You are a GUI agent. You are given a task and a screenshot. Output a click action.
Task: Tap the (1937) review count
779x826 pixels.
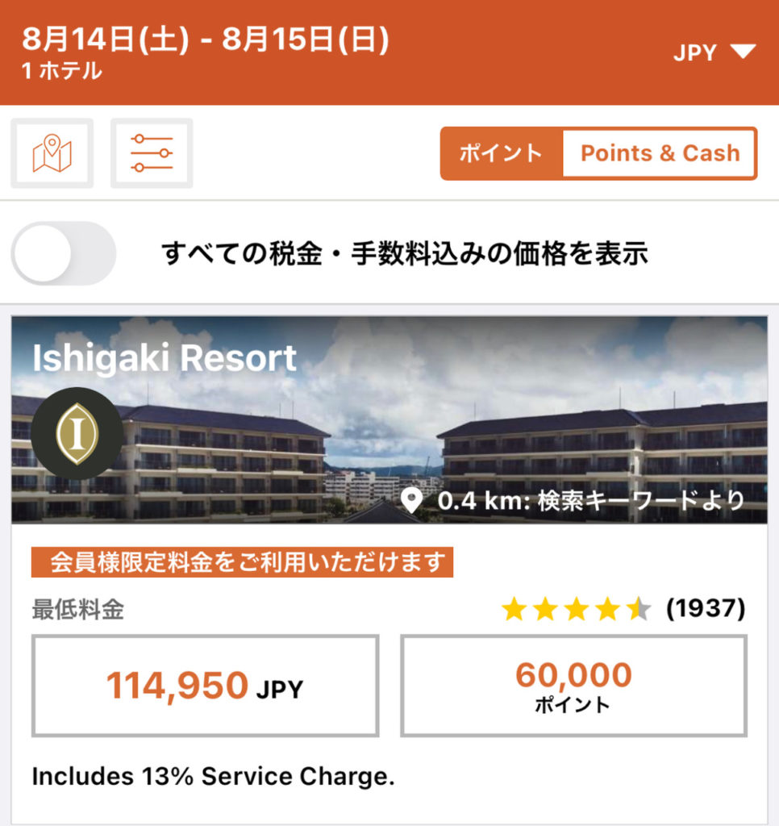706,609
